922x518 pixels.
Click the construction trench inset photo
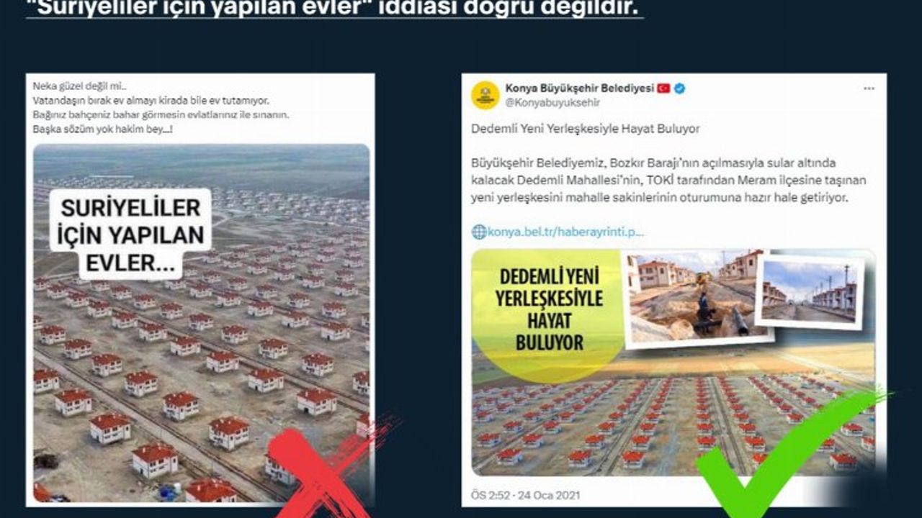click(697, 298)
